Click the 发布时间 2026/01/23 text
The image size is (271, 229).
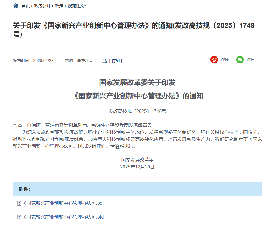tap(33, 61)
